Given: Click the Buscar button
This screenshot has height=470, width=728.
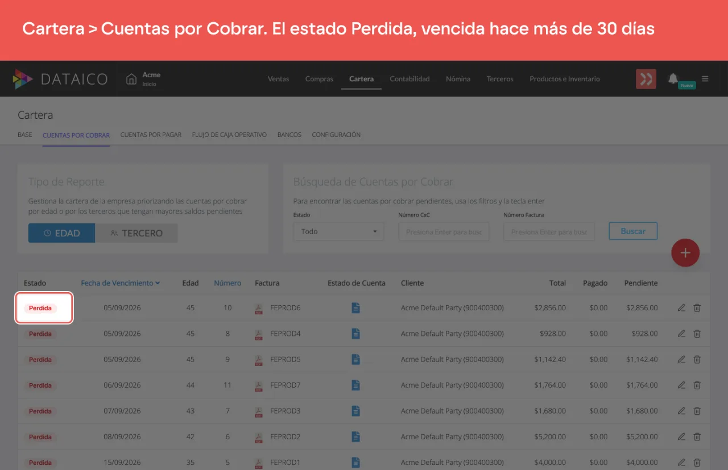Looking at the screenshot, I should (633, 231).
